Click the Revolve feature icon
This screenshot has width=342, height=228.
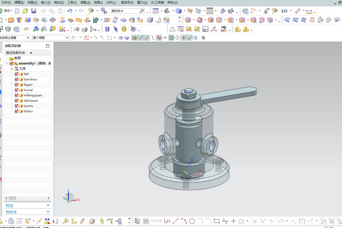pyautogui.click(x=19, y=20)
